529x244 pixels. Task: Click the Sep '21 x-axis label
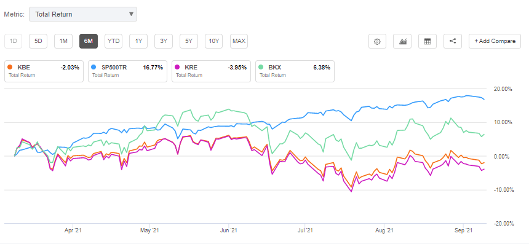click(464, 231)
